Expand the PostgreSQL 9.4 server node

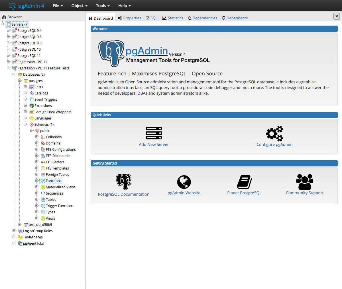point(8,30)
